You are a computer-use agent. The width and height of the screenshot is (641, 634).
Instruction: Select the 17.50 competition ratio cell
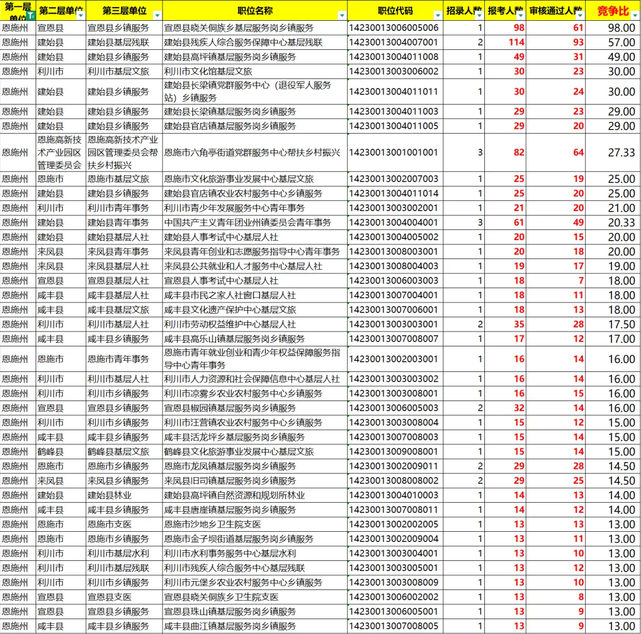613,324
